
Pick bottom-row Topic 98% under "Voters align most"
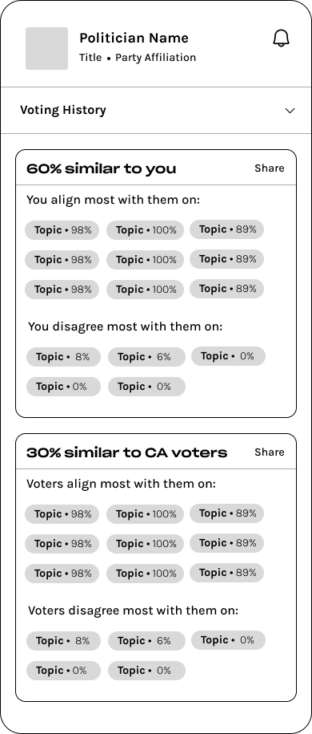click(62, 574)
